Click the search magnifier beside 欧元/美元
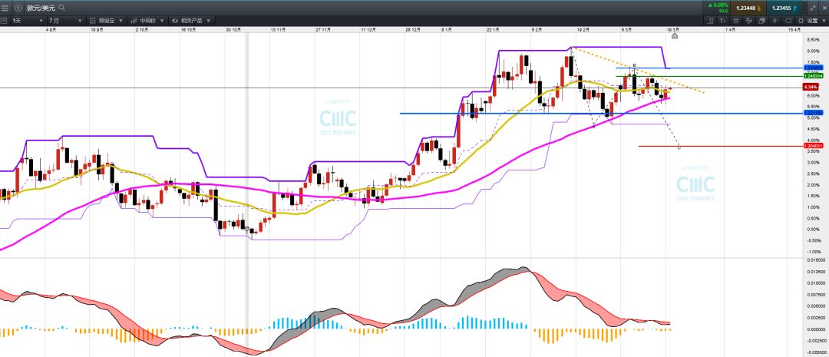This screenshot has width=829, height=357. click(x=62, y=8)
